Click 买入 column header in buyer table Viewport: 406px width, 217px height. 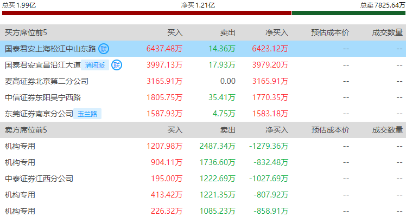175,32
